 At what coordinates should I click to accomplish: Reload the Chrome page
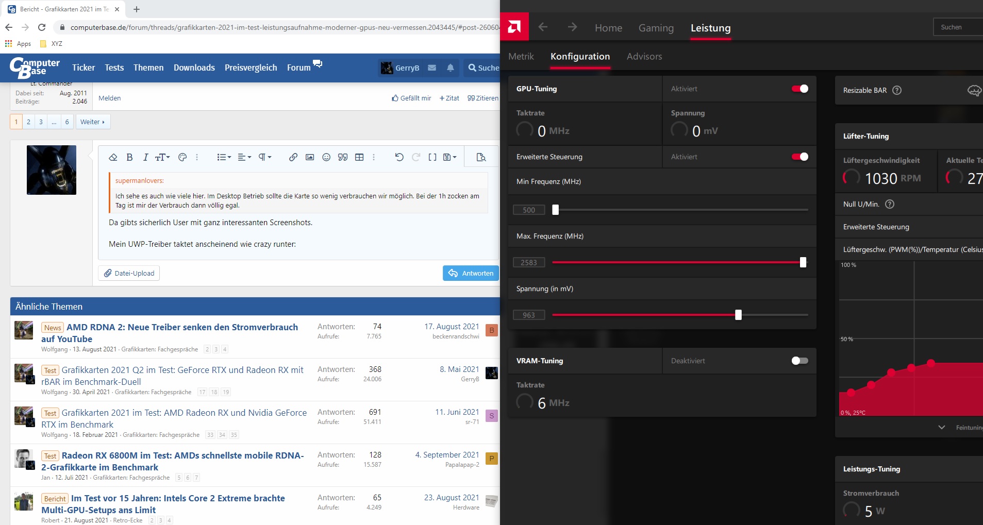click(x=42, y=27)
